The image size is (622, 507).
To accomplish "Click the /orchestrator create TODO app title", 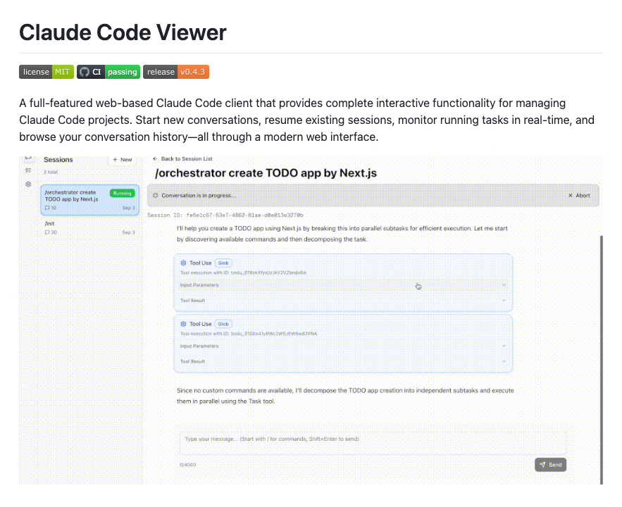I will pos(266,173).
